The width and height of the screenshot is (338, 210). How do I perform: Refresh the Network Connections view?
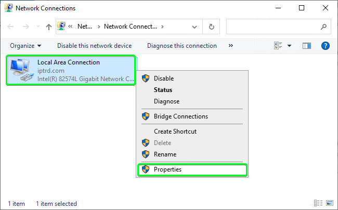tap(212, 27)
